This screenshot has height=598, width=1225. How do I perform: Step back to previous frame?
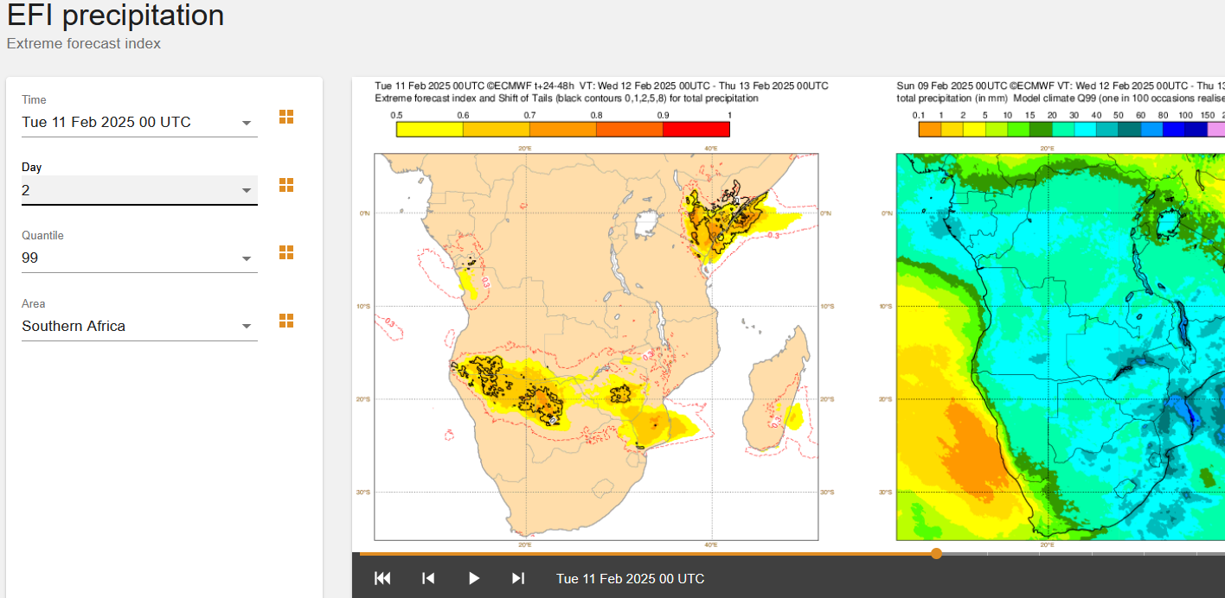(x=428, y=578)
